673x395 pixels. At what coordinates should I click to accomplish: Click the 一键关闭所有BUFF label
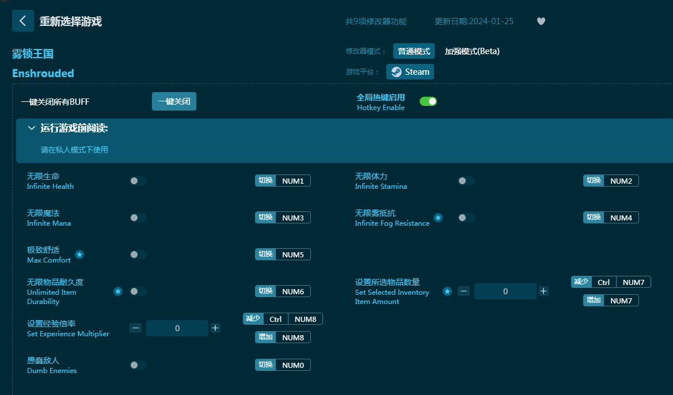pos(55,102)
